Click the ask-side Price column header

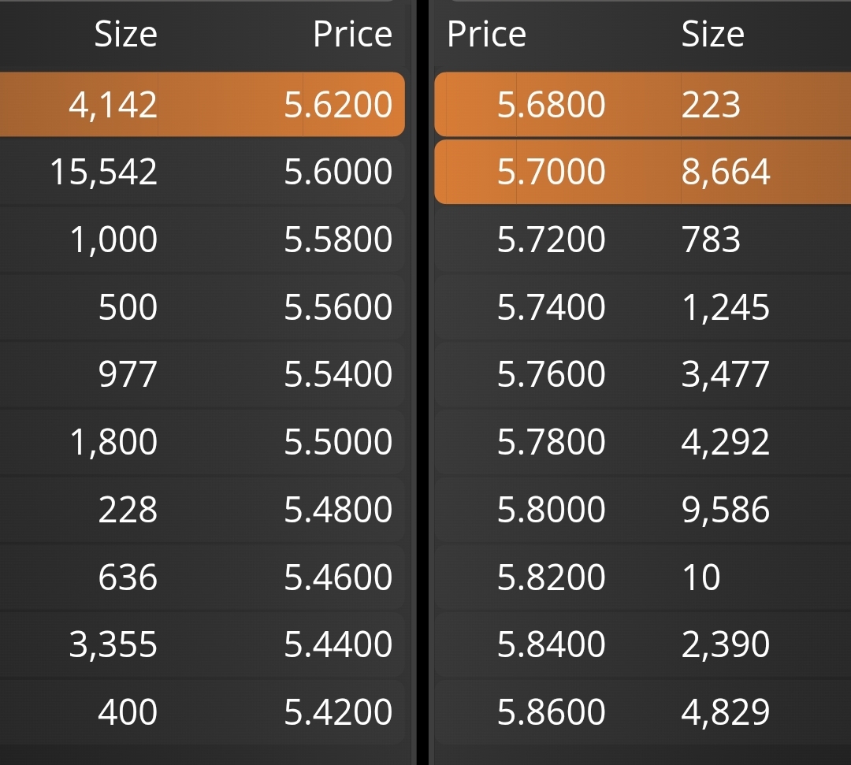pos(487,34)
